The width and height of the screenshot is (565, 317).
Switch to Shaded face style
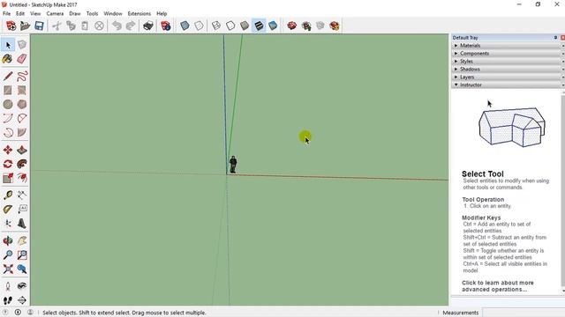pos(245,26)
